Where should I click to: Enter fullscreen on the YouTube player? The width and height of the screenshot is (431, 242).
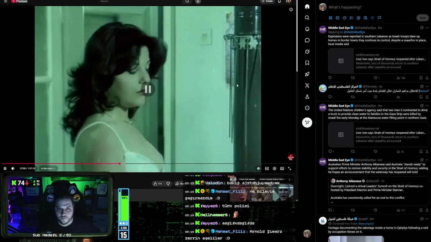[290, 168]
